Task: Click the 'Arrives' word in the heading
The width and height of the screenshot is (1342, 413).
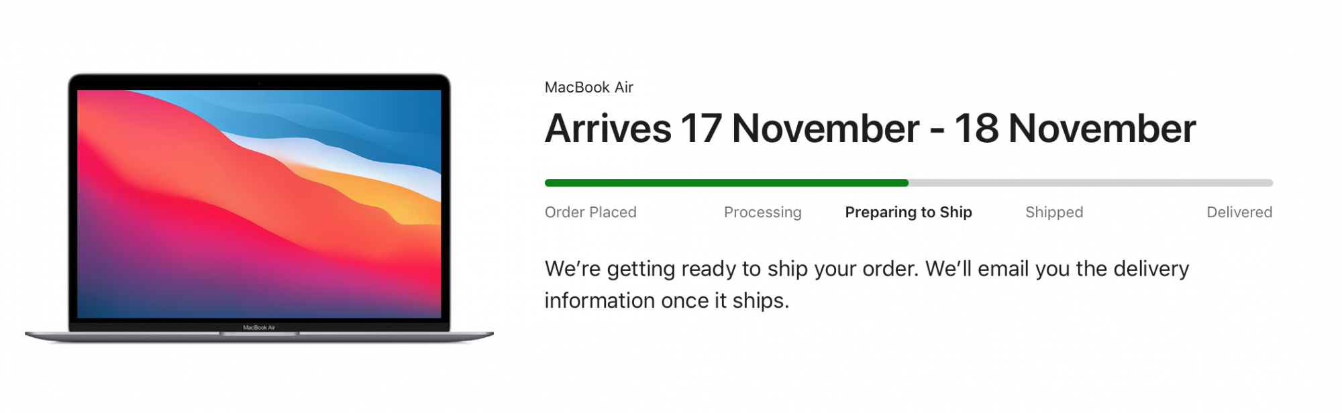Action: click(x=608, y=129)
